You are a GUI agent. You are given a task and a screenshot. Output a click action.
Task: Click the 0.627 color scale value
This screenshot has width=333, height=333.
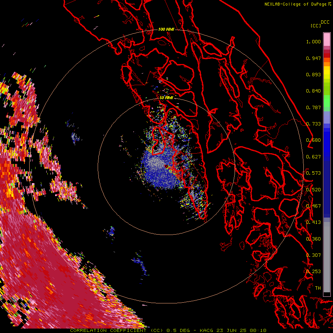click(313, 157)
